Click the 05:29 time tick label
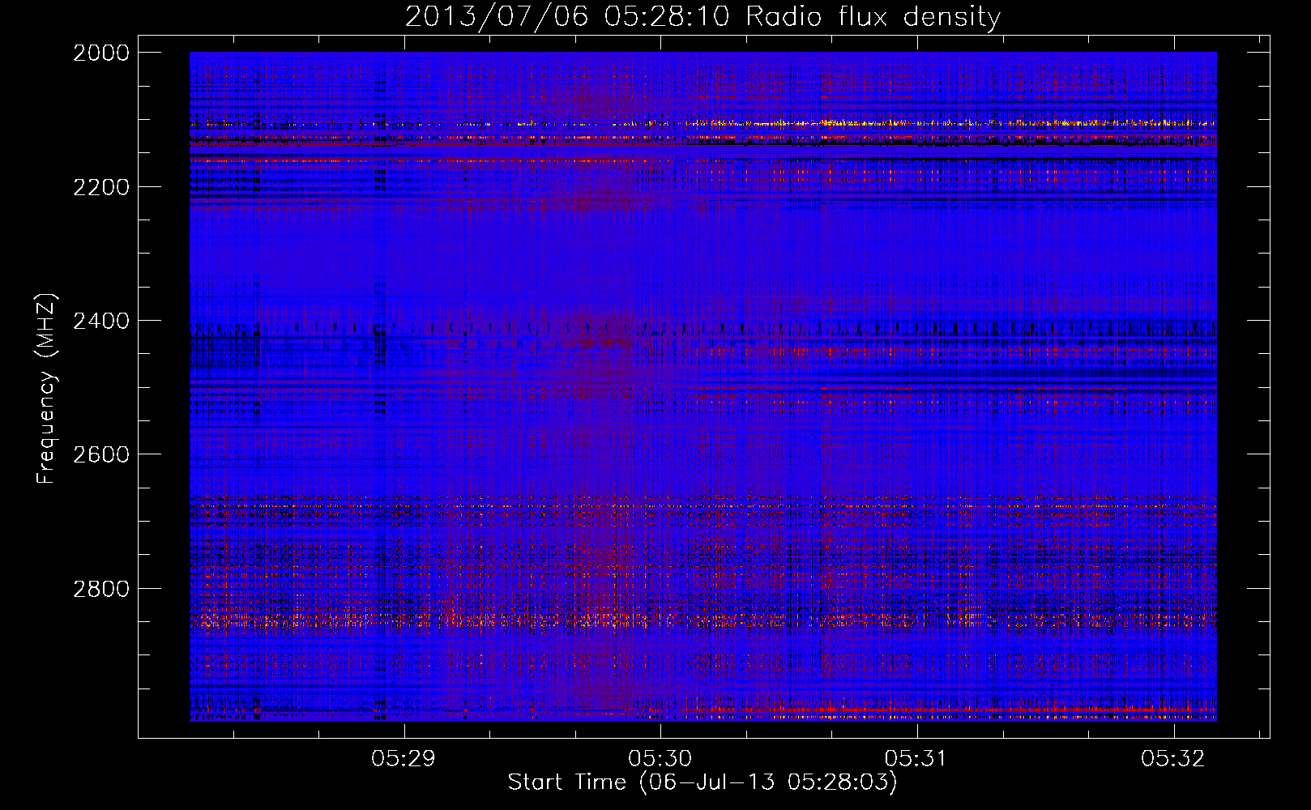Screen dimensions: 1311x810 coord(404,759)
